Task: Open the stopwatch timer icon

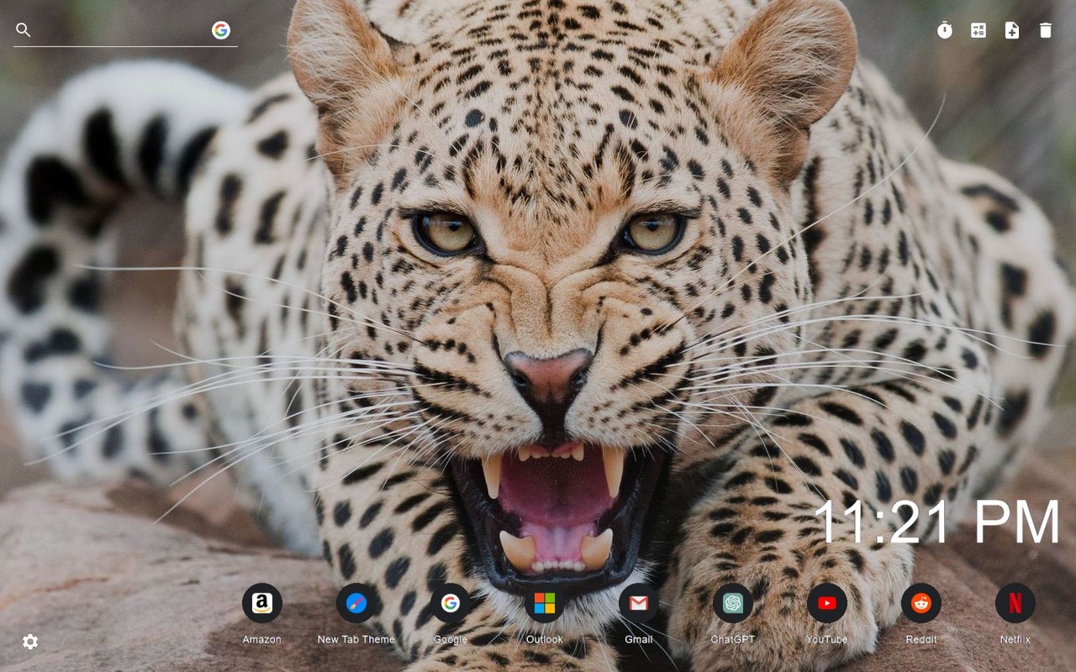Action: (x=945, y=30)
